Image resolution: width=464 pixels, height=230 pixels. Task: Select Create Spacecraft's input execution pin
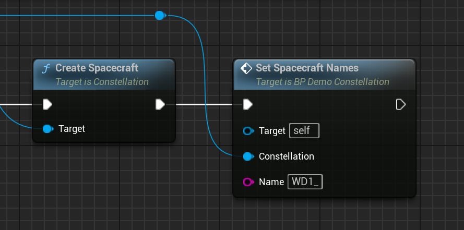[x=47, y=104]
